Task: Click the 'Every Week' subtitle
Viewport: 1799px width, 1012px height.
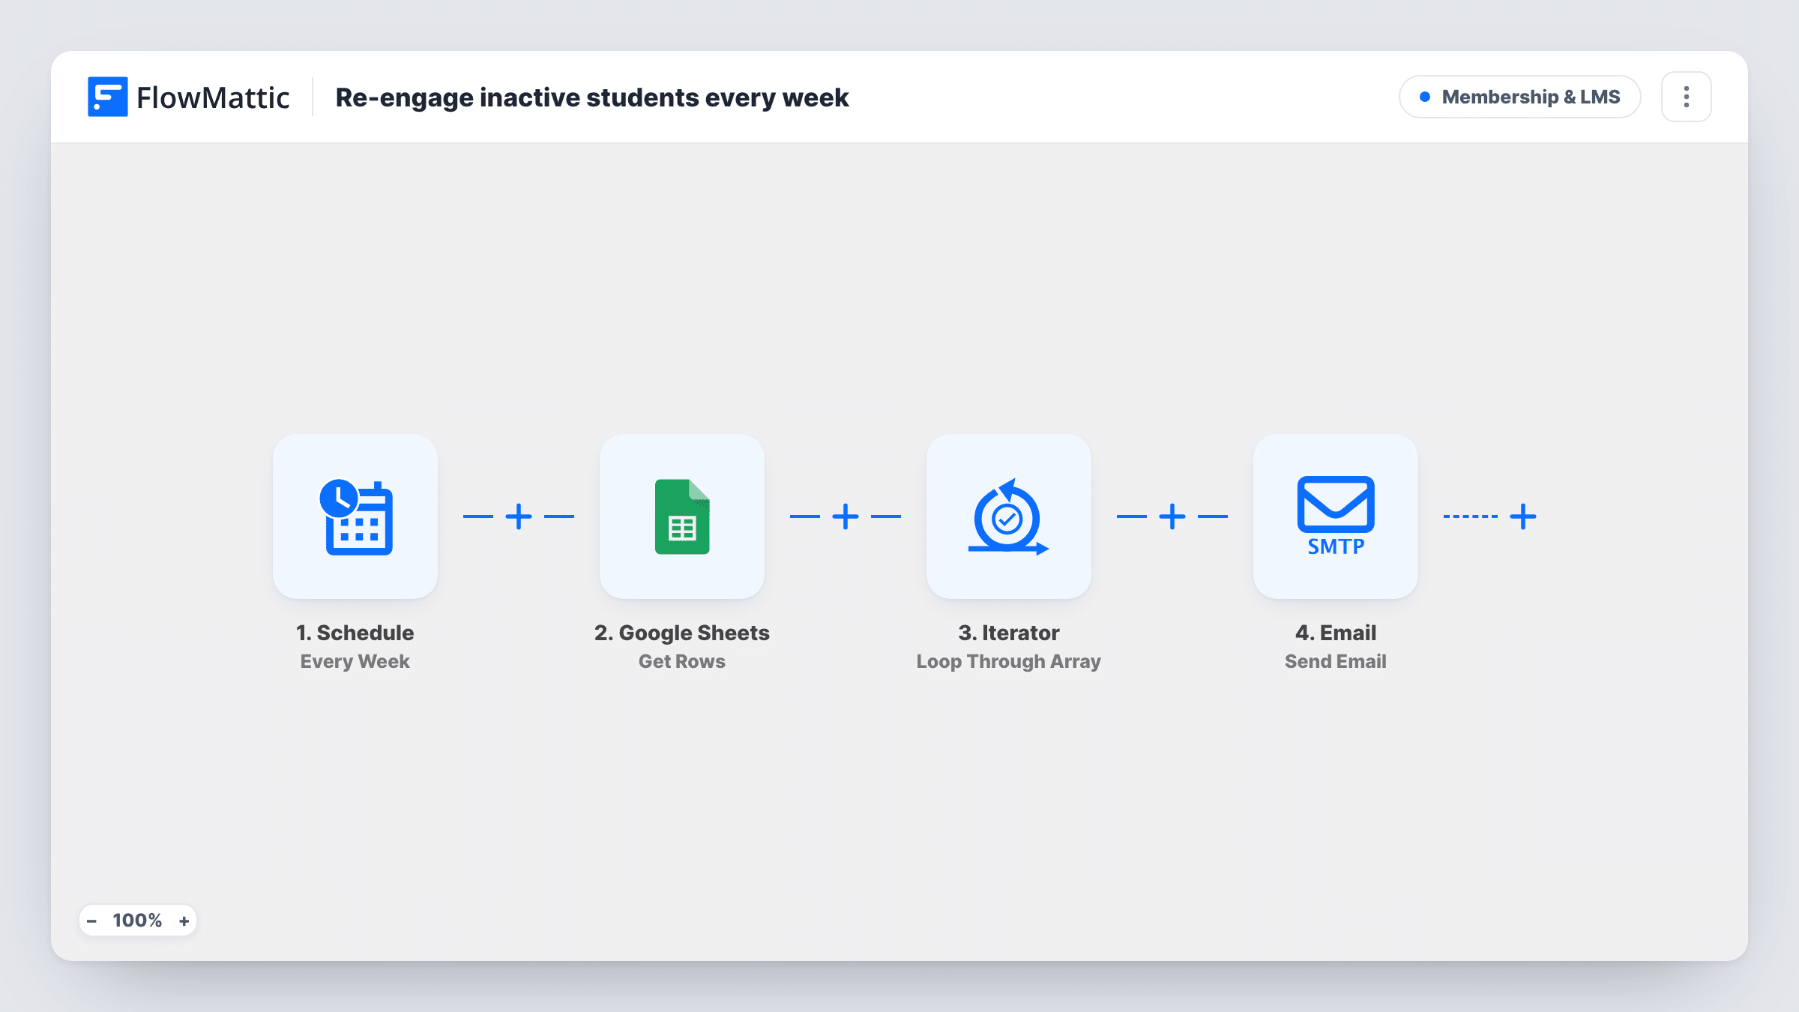Action: (x=355, y=661)
